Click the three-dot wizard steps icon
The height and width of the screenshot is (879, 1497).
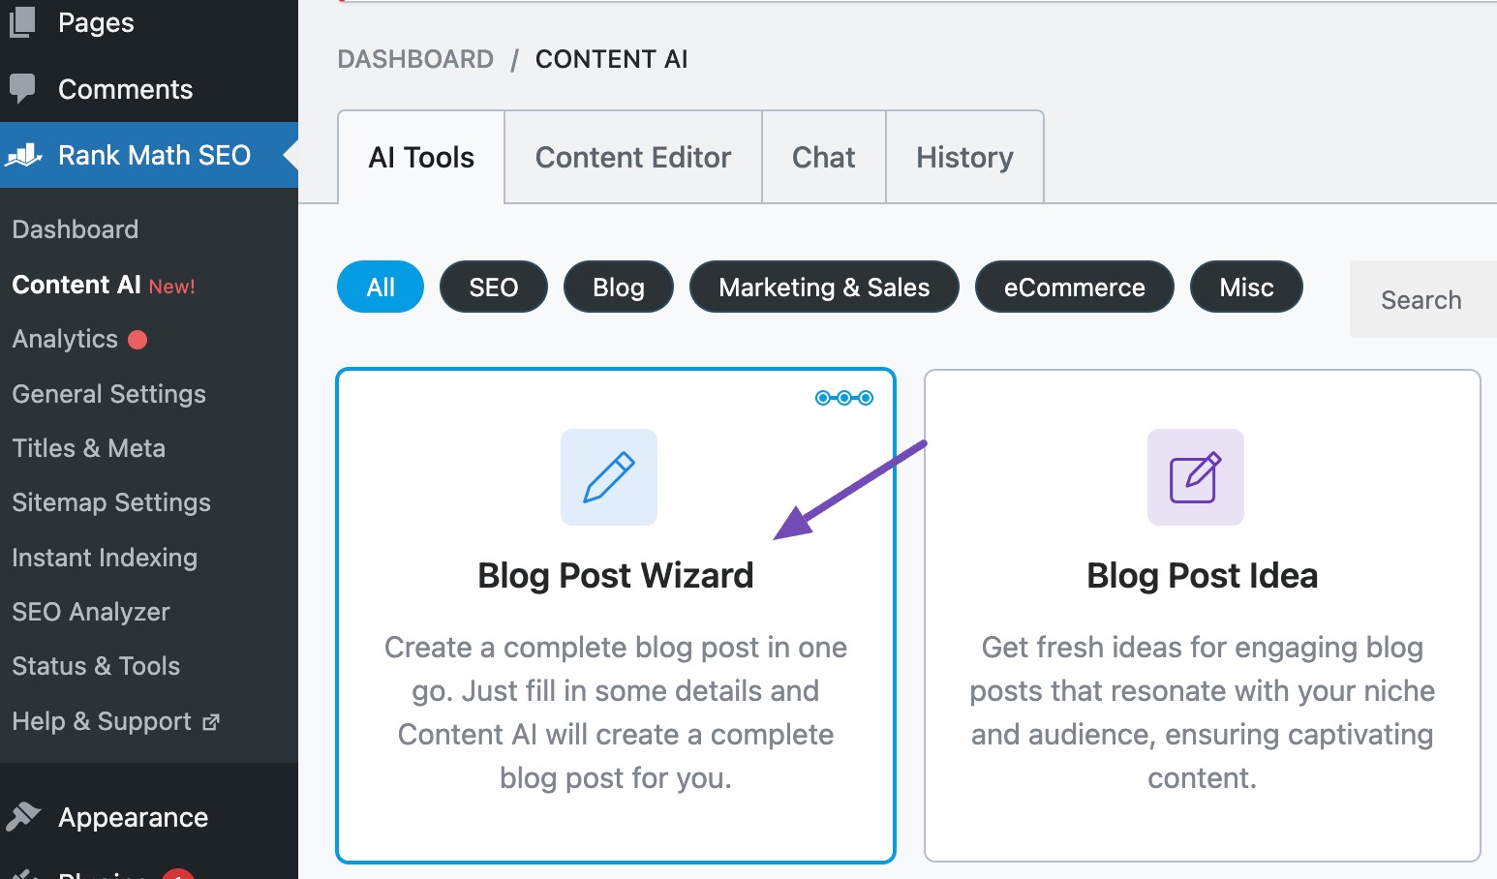[x=844, y=398]
